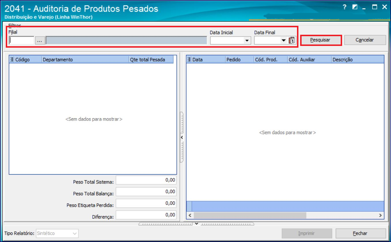Sort by the Código column header
391x242 pixels.
[28, 60]
